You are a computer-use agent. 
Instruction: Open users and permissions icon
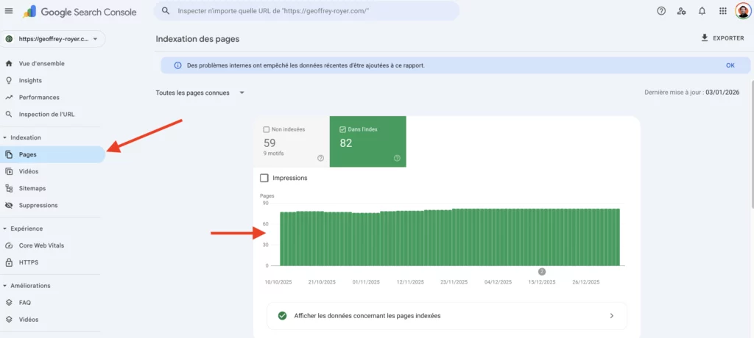[x=681, y=11]
